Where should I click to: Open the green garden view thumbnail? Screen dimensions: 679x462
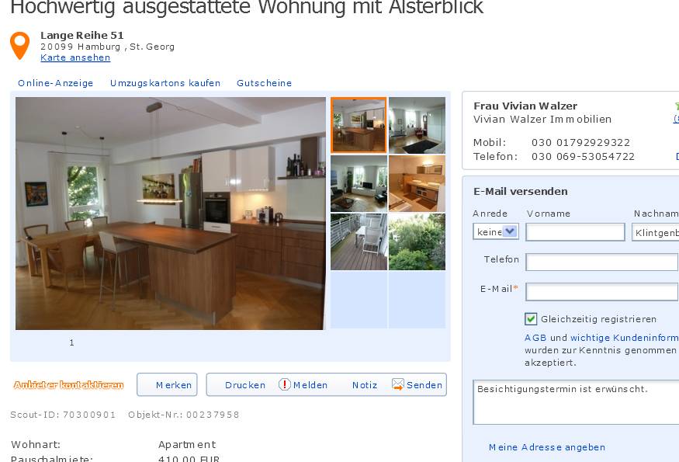tap(417, 241)
